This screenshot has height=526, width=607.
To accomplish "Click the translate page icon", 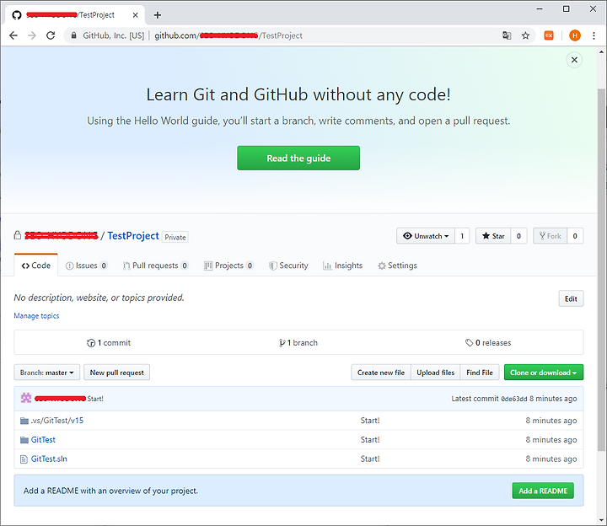I will [x=507, y=35].
